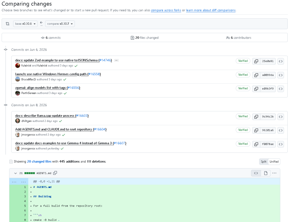288x222 pixels.
Task: Browse repository at commit f0078ae
Action: [x=281, y=144]
